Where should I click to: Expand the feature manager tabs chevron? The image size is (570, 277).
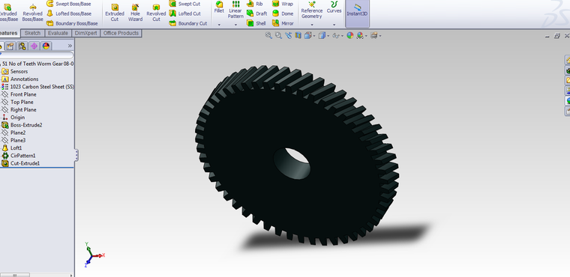pos(70,46)
